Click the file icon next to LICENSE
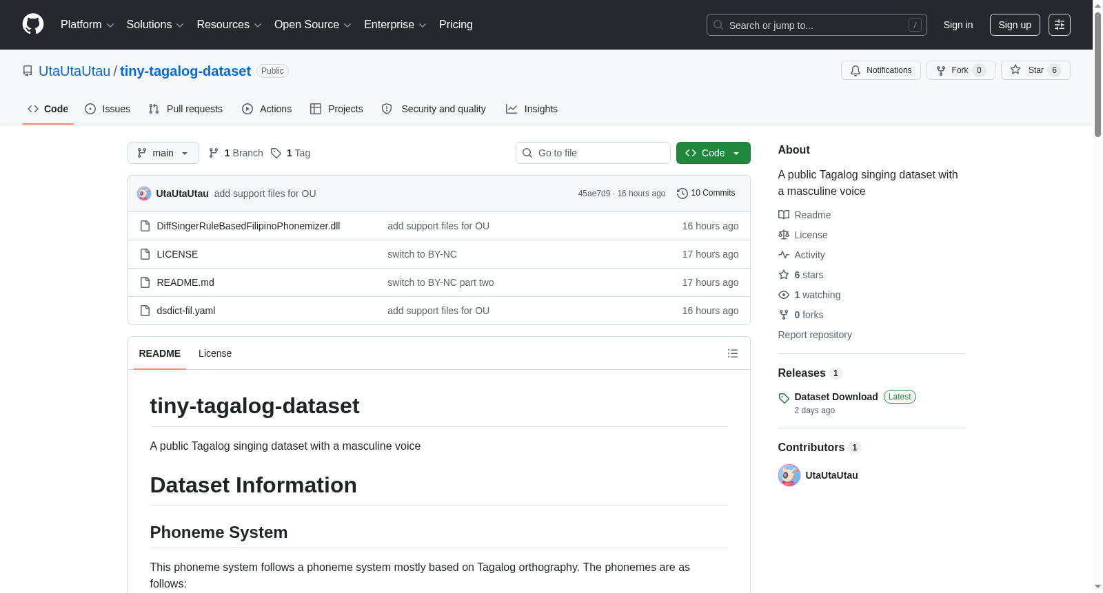This screenshot has width=1103, height=593. [x=145, y=254]
